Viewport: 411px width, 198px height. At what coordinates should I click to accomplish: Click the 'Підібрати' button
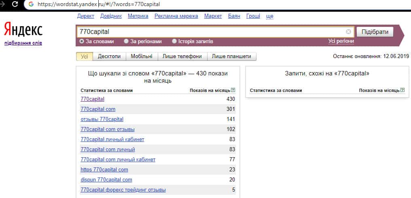(375, 32)
